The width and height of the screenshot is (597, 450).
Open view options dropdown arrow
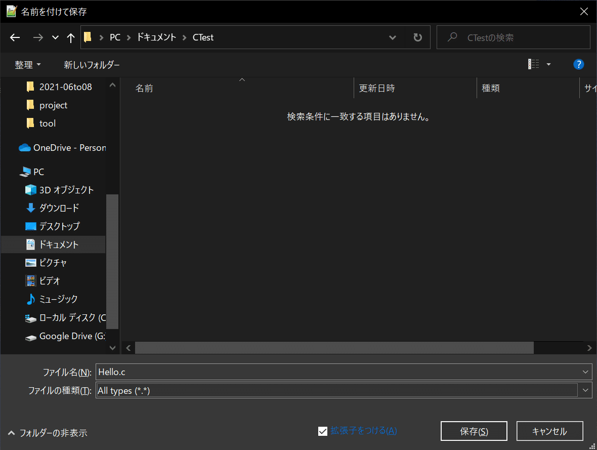click(x=548, y=64)
